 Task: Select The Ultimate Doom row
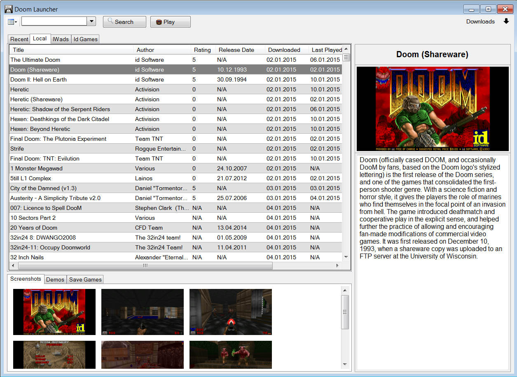pyautogui.click(x=176, y=60)
